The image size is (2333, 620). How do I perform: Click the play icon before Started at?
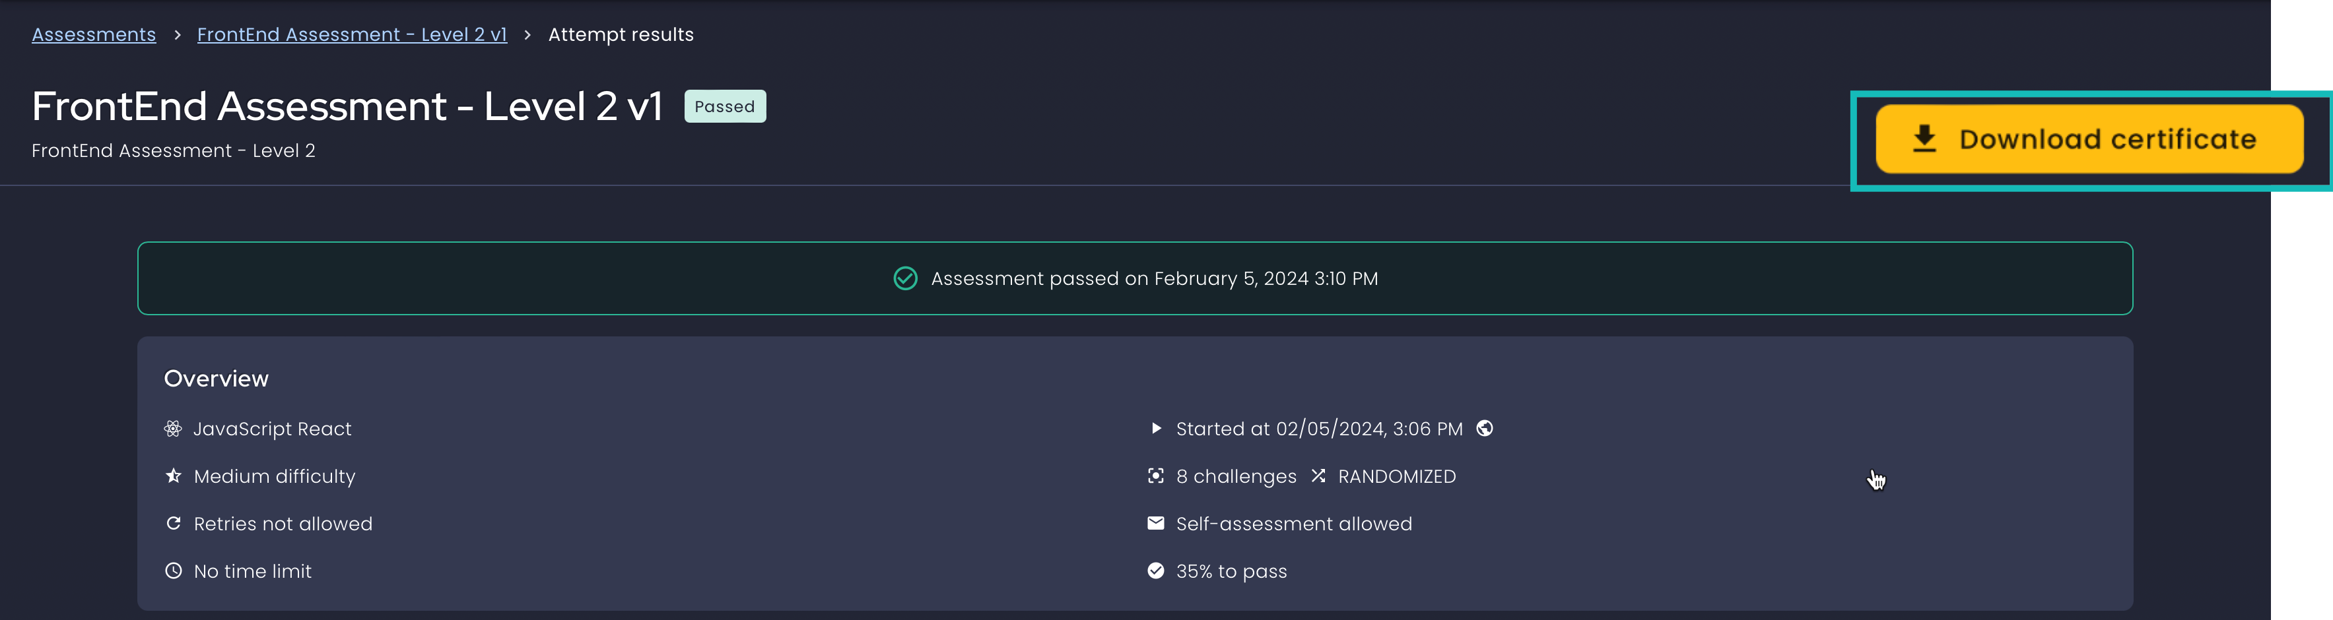[1156, 428]
